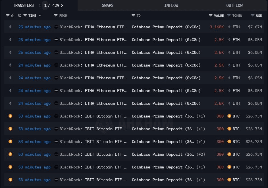
Task: Click the Ethereum icon in the first row
Action: click(x=10, y=27)
